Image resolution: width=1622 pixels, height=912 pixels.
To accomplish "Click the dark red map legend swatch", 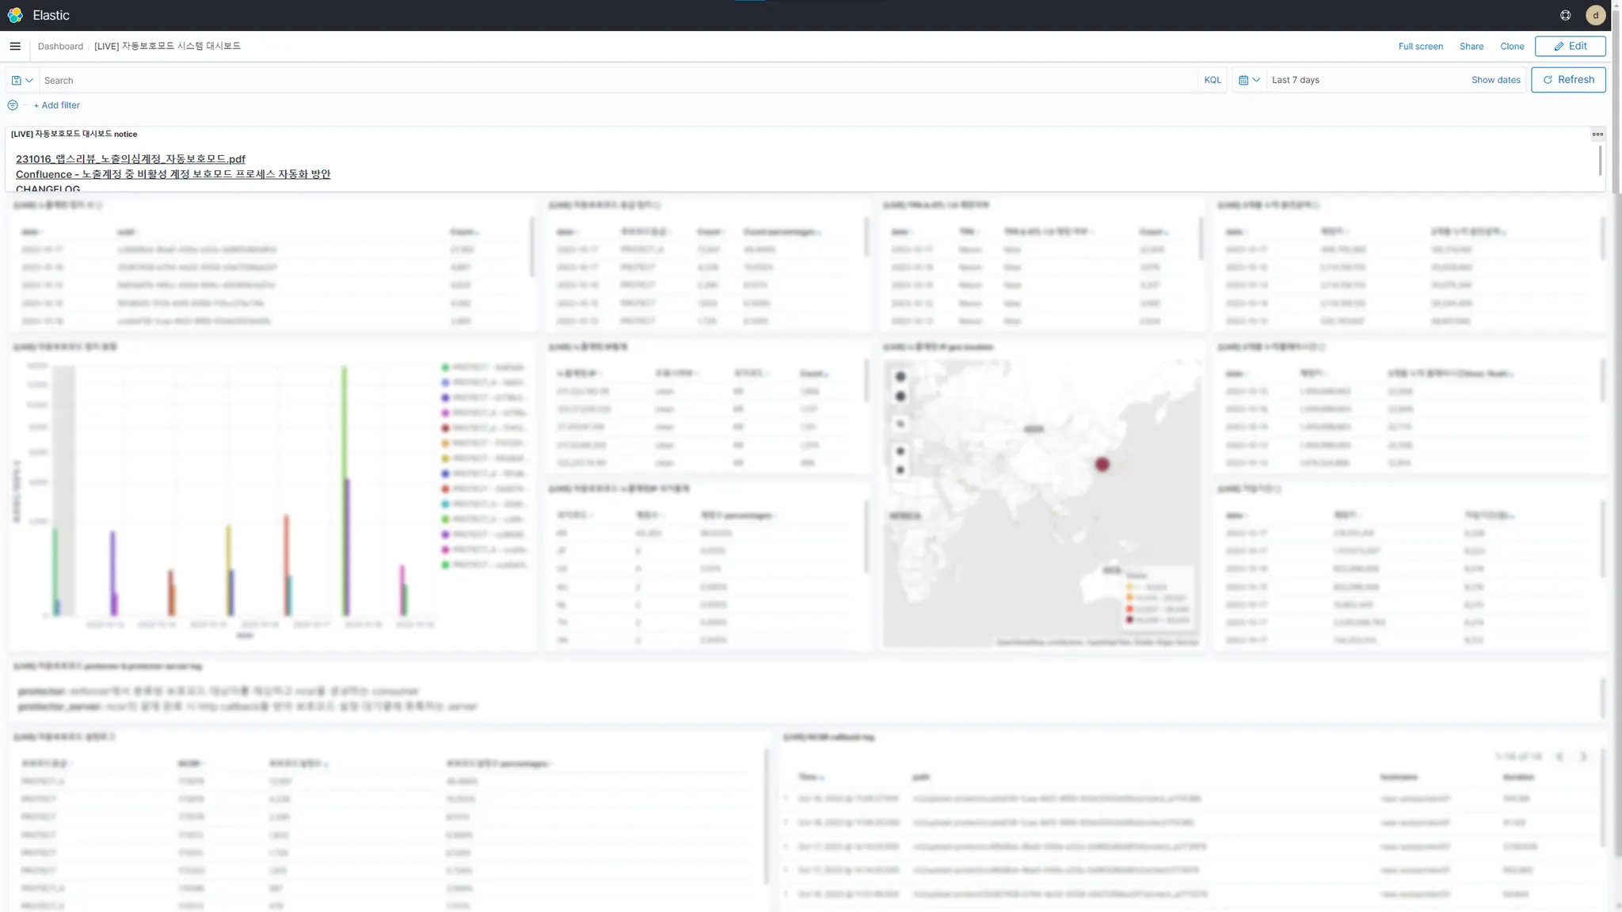I will pyautogui.click(x=1129, y=620).
